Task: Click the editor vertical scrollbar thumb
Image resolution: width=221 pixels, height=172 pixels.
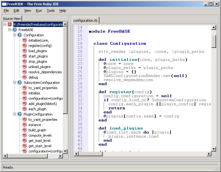Action: tap(214, 41)
